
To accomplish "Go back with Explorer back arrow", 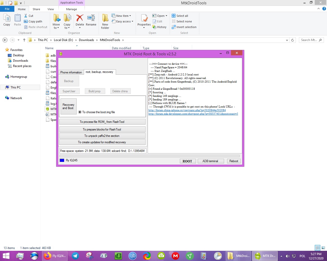I will (x=5, y=40).
